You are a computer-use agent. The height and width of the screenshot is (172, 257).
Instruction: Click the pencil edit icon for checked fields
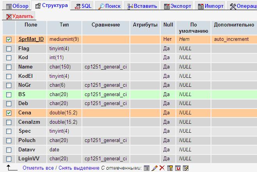click(154, 168)
